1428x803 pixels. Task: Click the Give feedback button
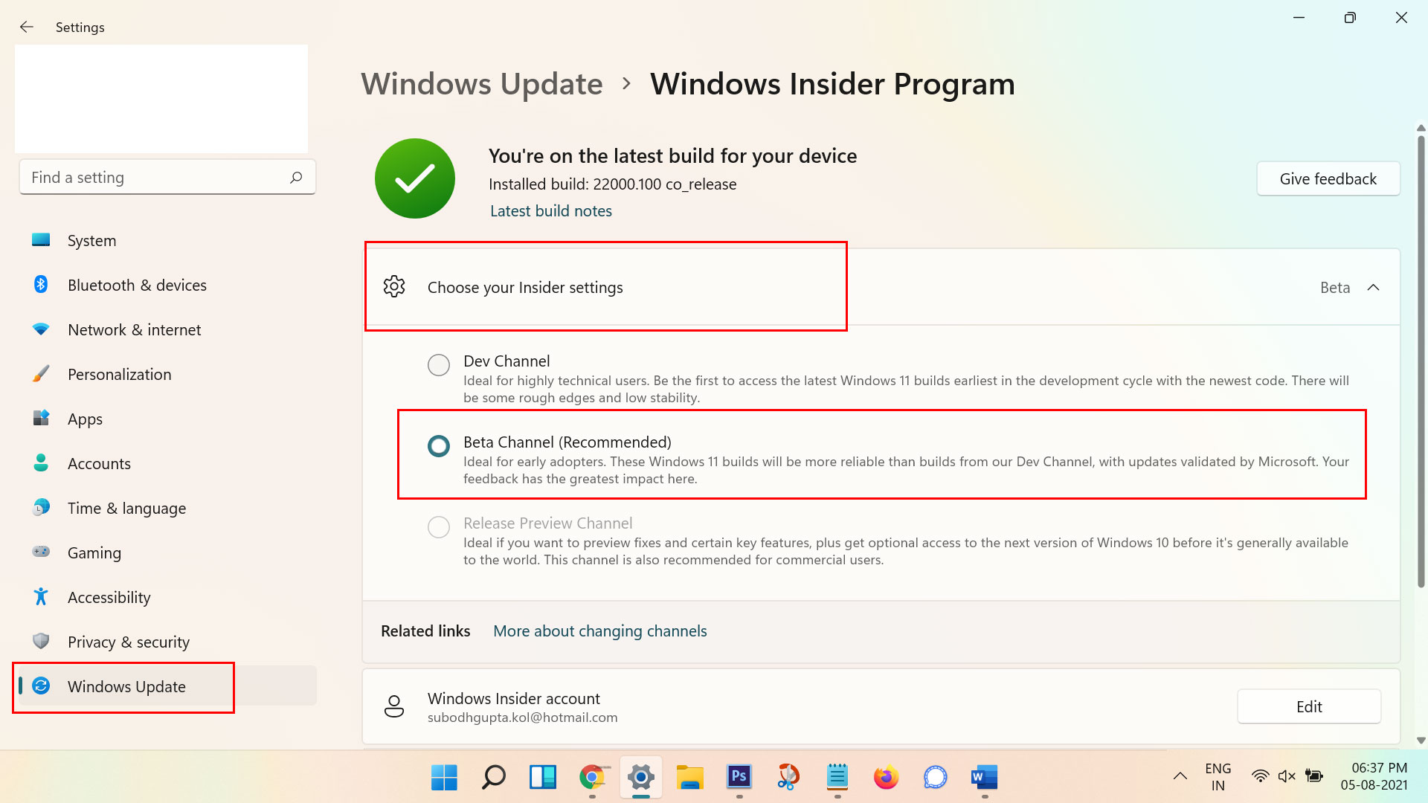click(1328, 178)
